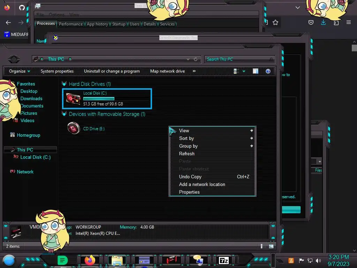This screenshot has height=268, width=357.
Task: Select Local Disk (C:) drive icon
Action: click(73, 99)
